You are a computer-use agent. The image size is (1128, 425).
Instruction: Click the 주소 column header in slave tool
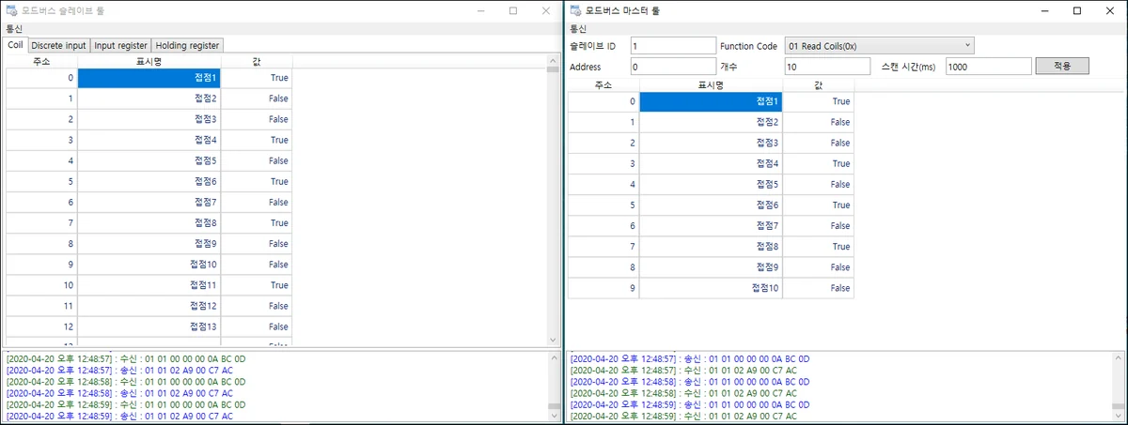tap(41, 60)
